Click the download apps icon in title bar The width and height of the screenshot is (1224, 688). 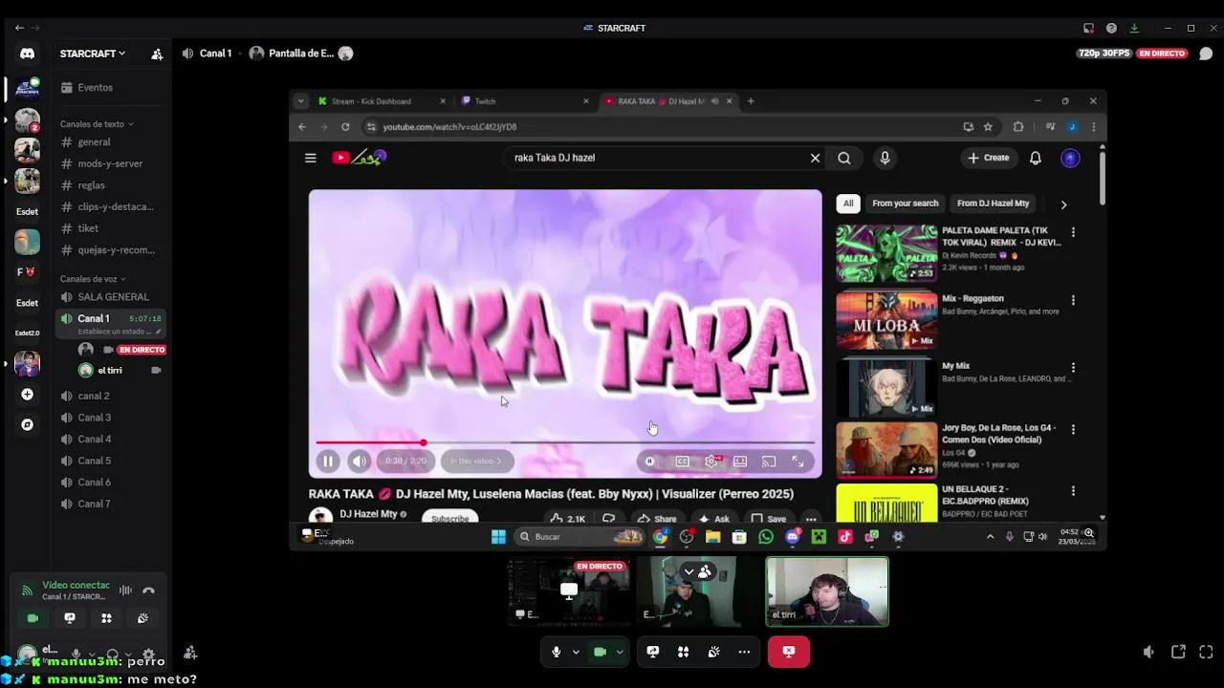tap(1134, 28)
